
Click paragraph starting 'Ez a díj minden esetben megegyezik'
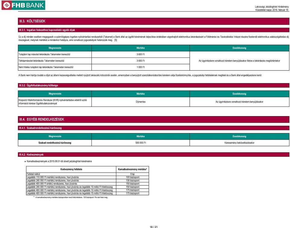click(153, 38)
